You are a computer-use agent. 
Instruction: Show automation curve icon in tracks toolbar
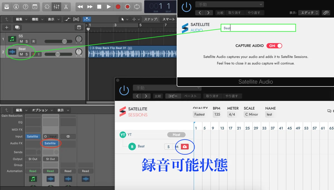pyautogui.click(x=67, y=19)
